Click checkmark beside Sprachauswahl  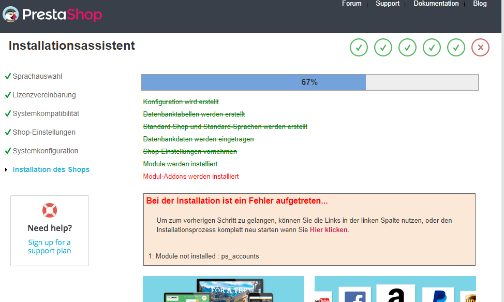(x=8, y=76)
